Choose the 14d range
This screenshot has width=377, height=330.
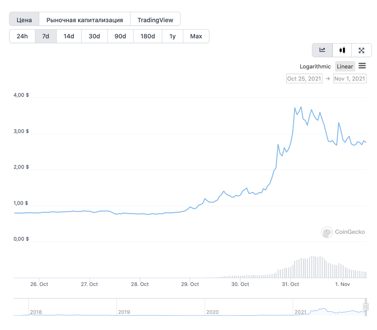[x=69, y=36]
